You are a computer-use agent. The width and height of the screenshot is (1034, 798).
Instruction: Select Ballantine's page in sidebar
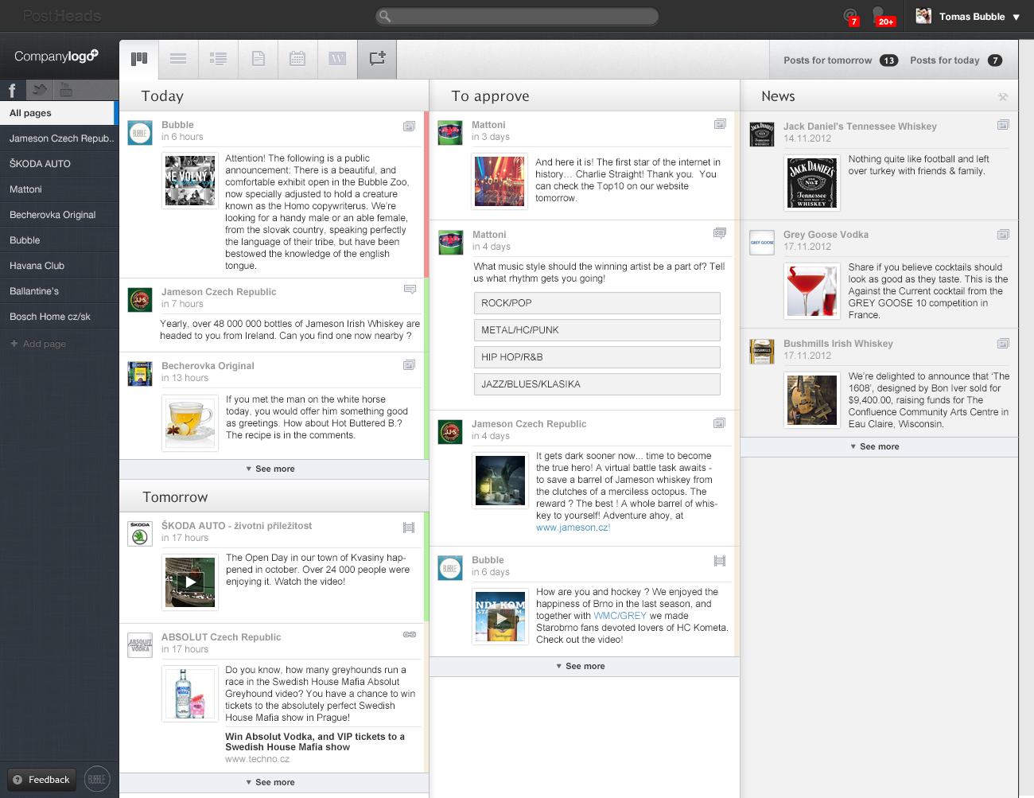click(x=59, y=291)
